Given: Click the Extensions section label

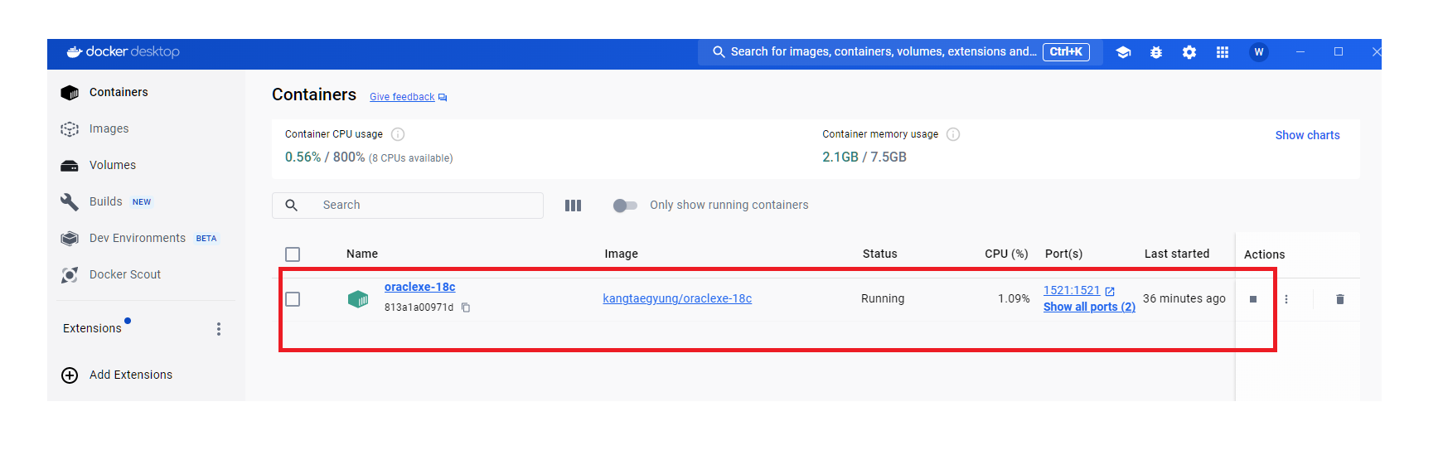Looking at the screenshot, I should (92, 328).
